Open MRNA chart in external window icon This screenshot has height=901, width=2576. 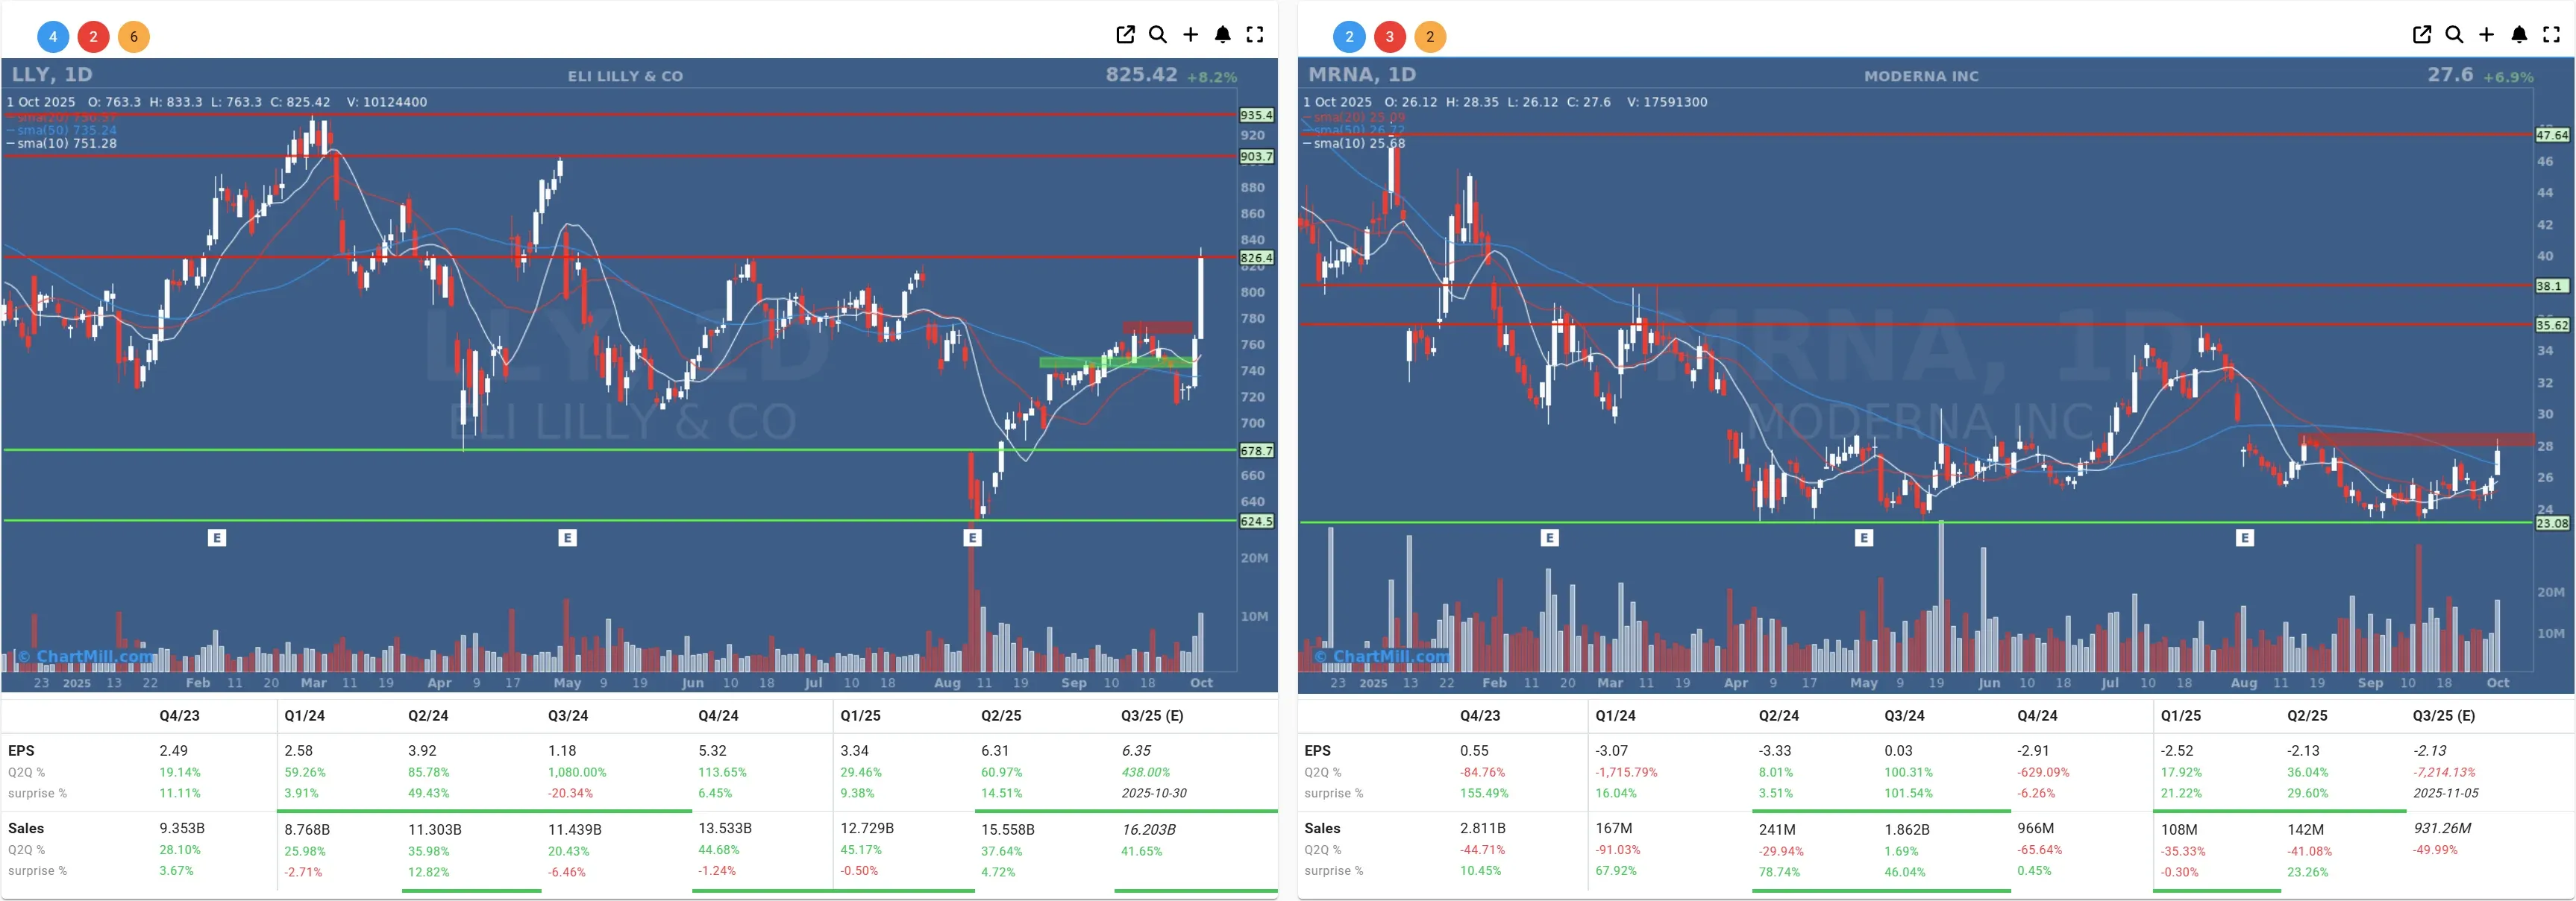point(2421,35)
